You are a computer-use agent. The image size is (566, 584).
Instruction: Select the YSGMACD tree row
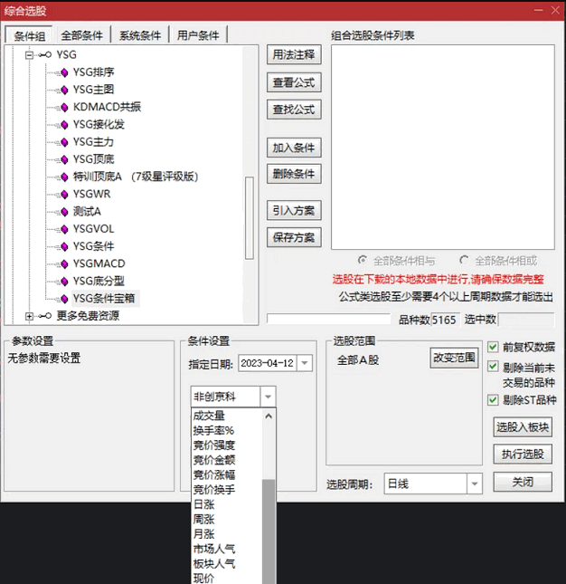click(x=99, y=263)
